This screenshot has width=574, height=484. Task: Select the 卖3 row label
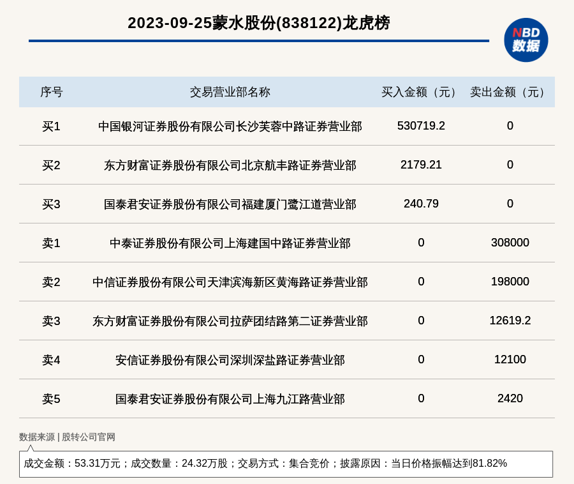(x=51, y=321)
